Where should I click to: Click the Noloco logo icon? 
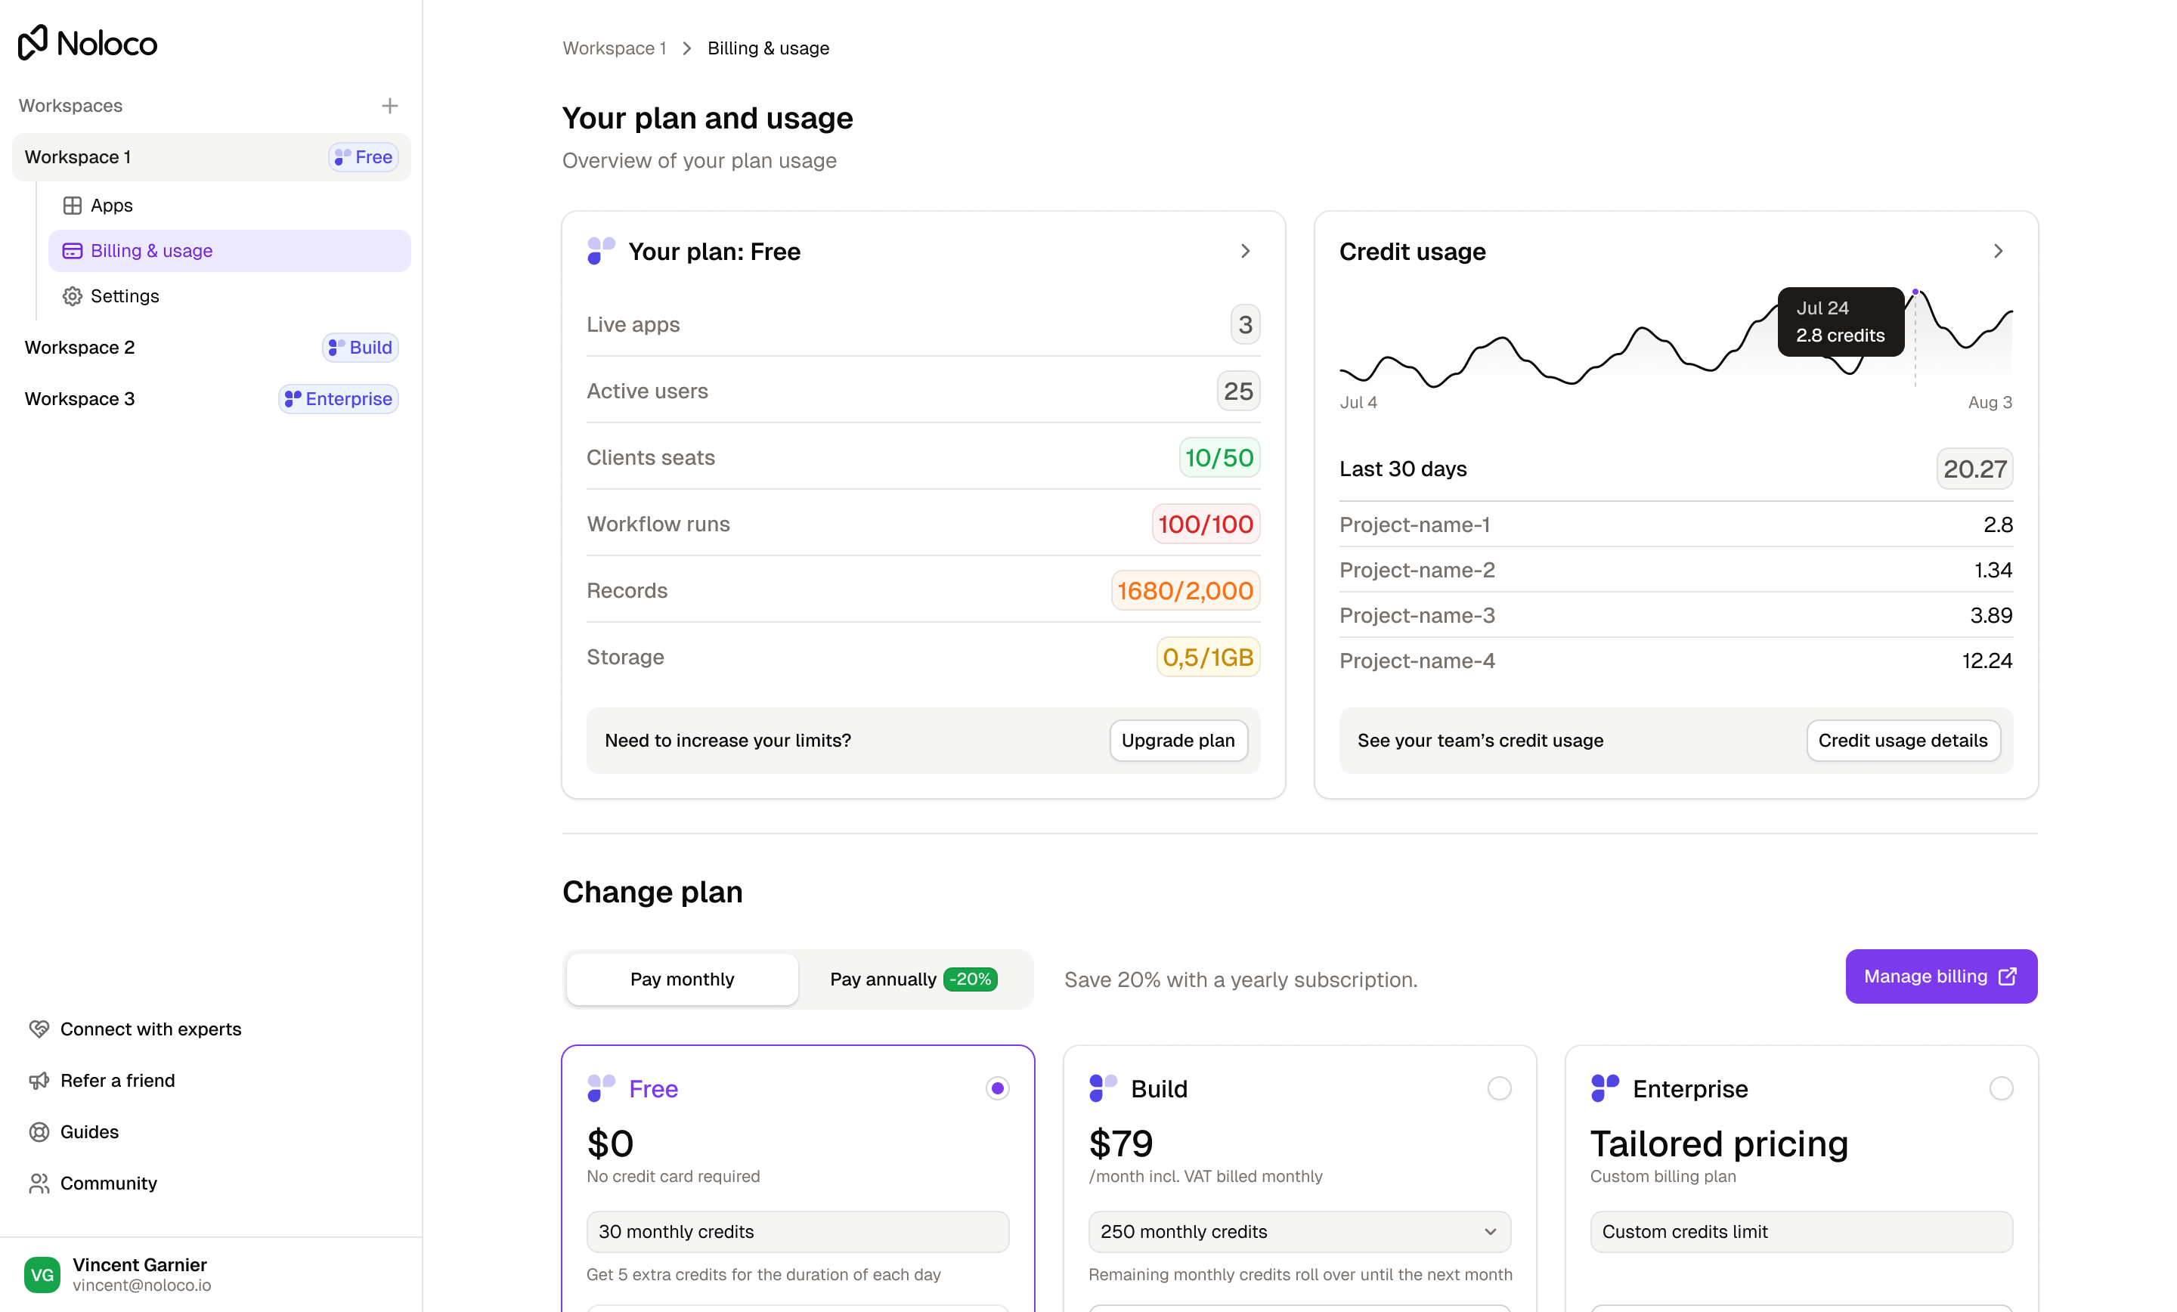pos(33,42)
